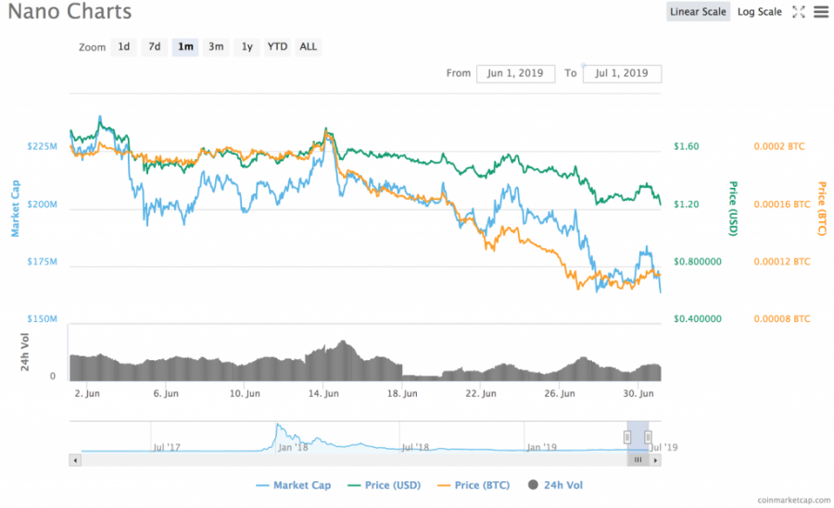Click navigator scroll left arrow

click(75, 460)
